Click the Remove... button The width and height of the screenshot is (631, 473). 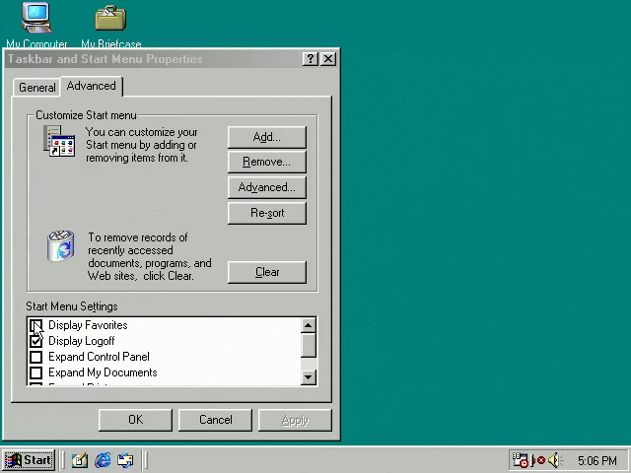[x=267, y=162]
